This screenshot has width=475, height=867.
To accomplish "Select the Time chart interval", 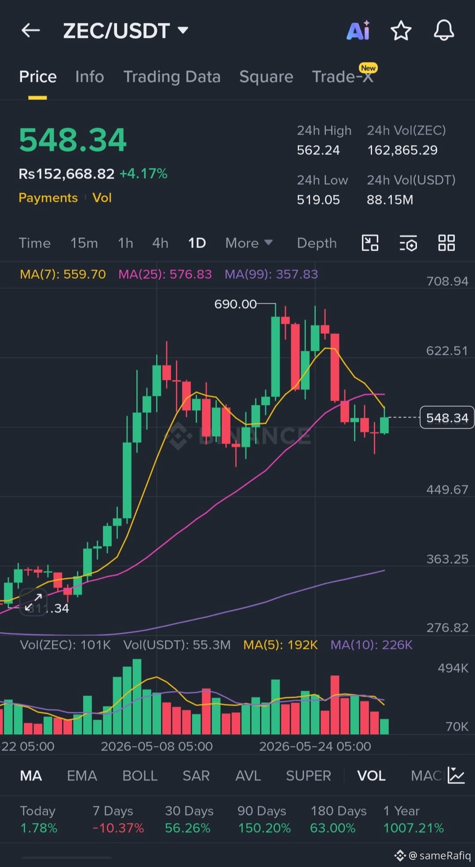I will 35,243.
